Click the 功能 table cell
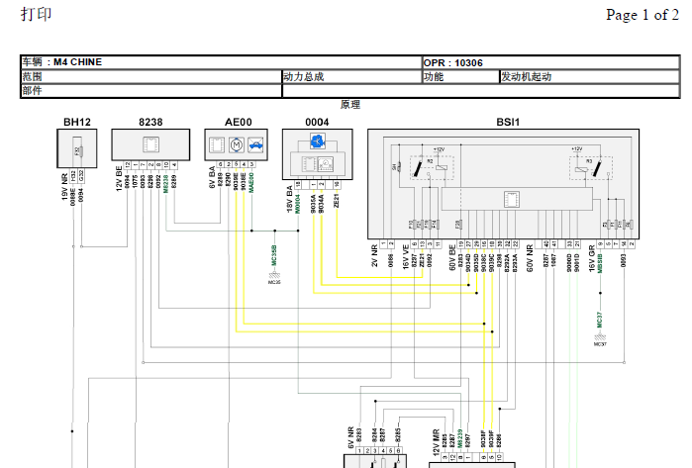This screenshot has width=692, height=468. 460,77
